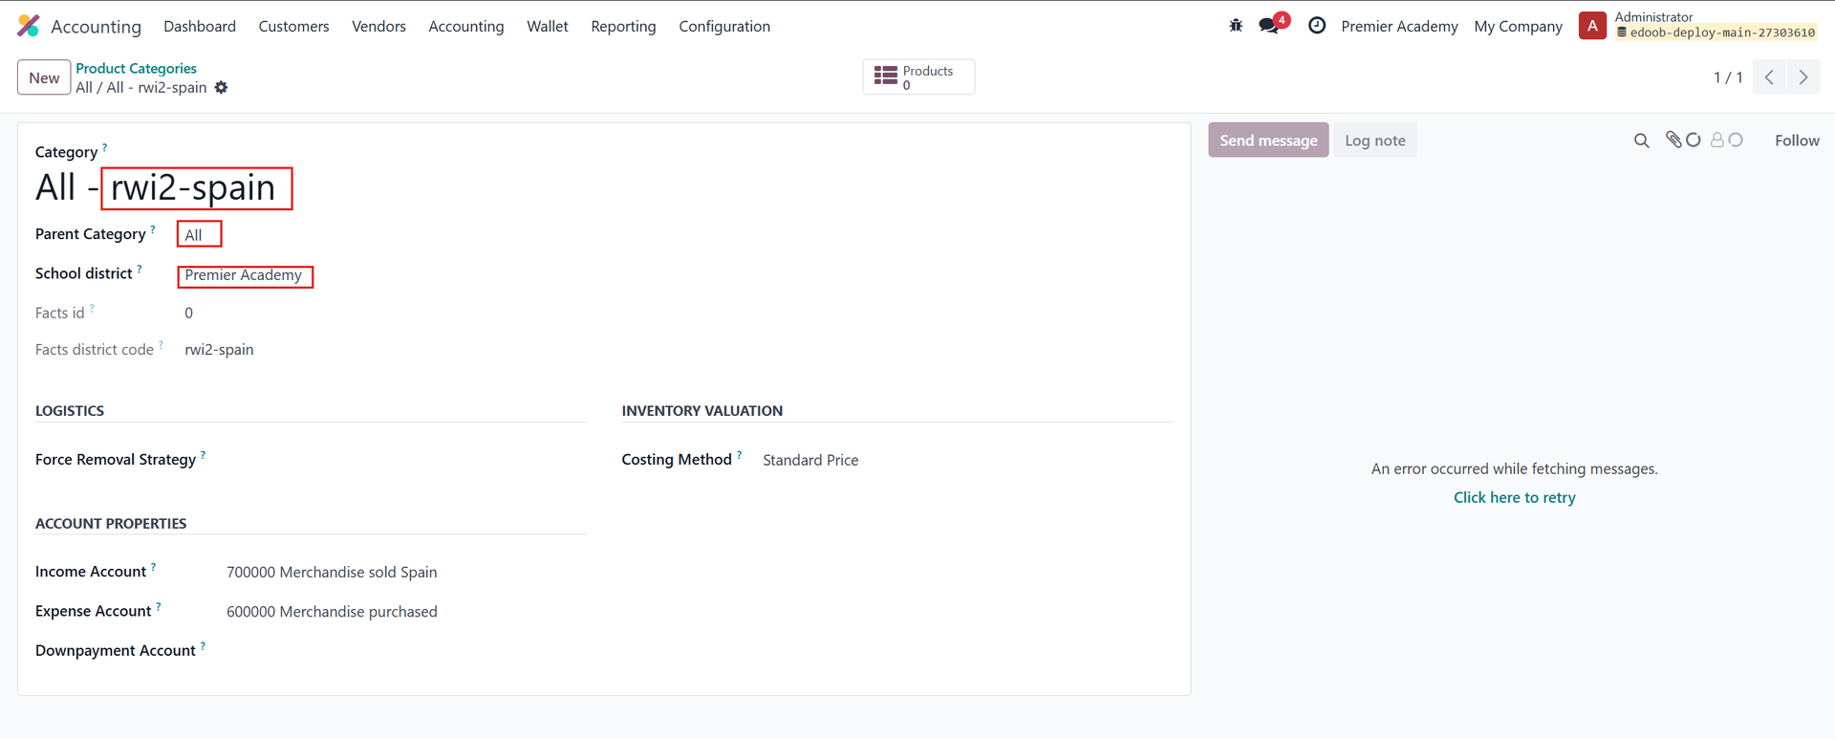Screen dimensions: 1835x739
Task: Click the debug bug icon
Action: click(1236, 26)
